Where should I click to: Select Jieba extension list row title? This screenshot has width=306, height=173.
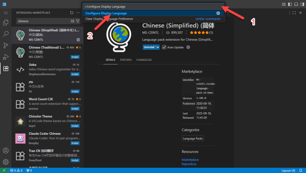[32, 65]
